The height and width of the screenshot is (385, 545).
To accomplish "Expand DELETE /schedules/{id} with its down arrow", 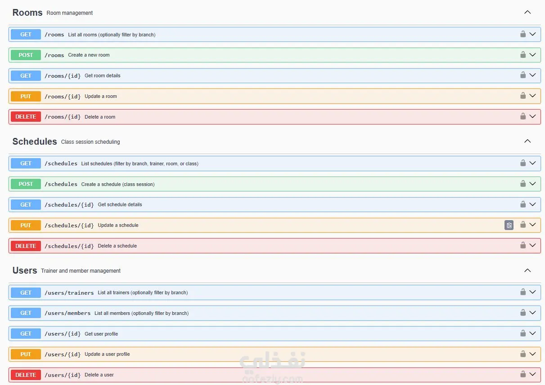I will click(532, 245).
